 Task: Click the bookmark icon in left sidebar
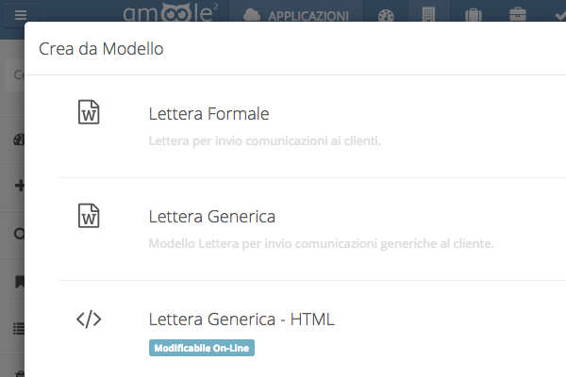click(19, 281)
